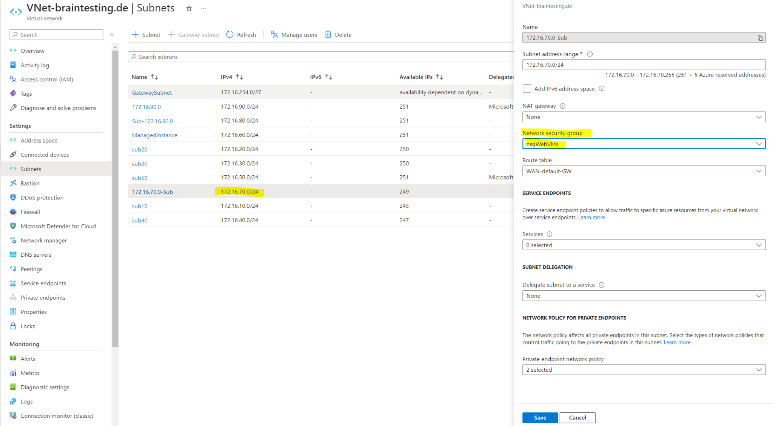Open the more options ellipsis menu
Image resolution: width=773 pixels, height=426 pixels.
coord(203,8)
